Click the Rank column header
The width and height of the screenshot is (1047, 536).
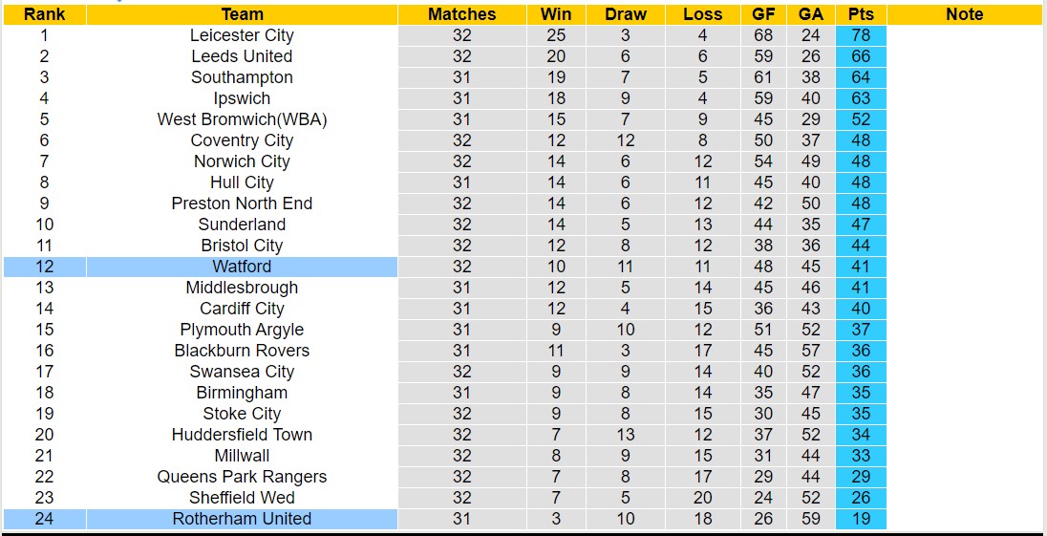(x=44, y=14)
